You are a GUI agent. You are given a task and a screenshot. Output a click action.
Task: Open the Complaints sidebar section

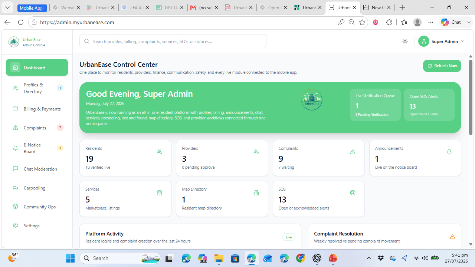37,128
